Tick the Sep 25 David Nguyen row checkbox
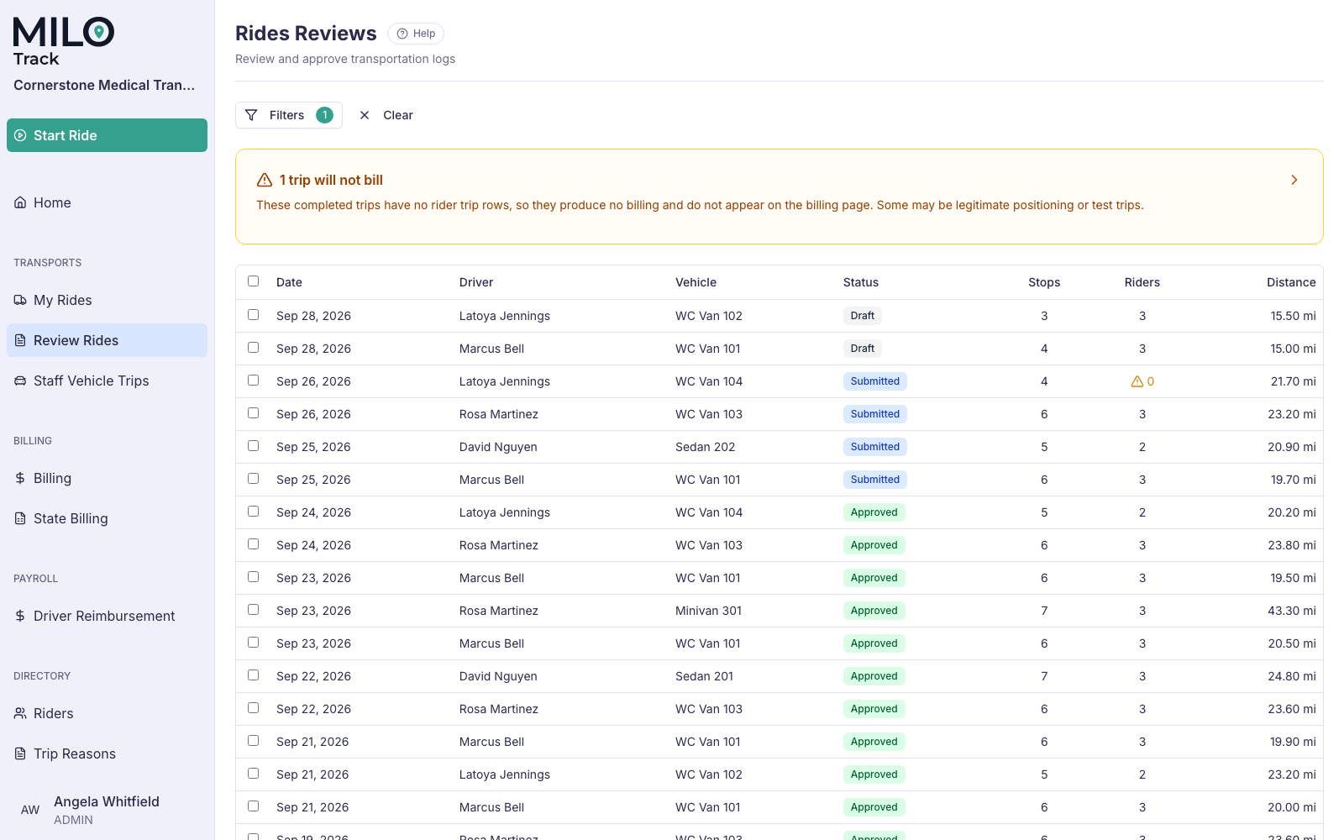This screenshot has height=840, width=1344. tap(254, 446)
